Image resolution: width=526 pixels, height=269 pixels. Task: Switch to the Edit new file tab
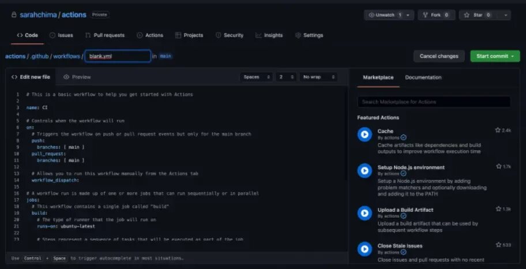click(x=31, y=77)
